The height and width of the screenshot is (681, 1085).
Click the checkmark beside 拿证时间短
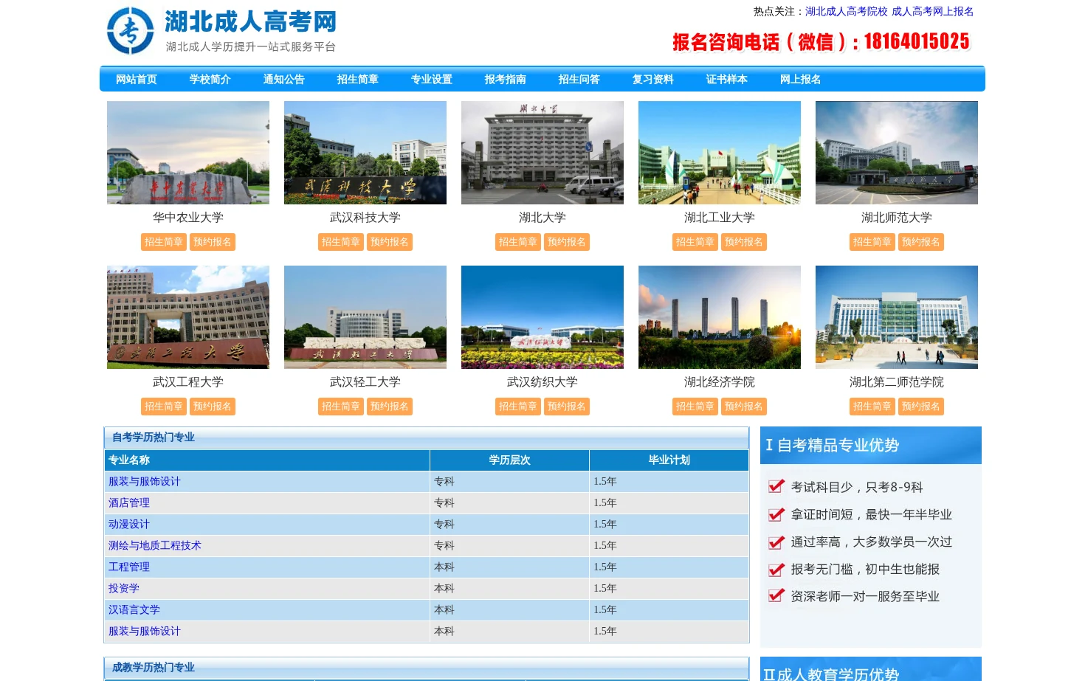click(776, 514)
